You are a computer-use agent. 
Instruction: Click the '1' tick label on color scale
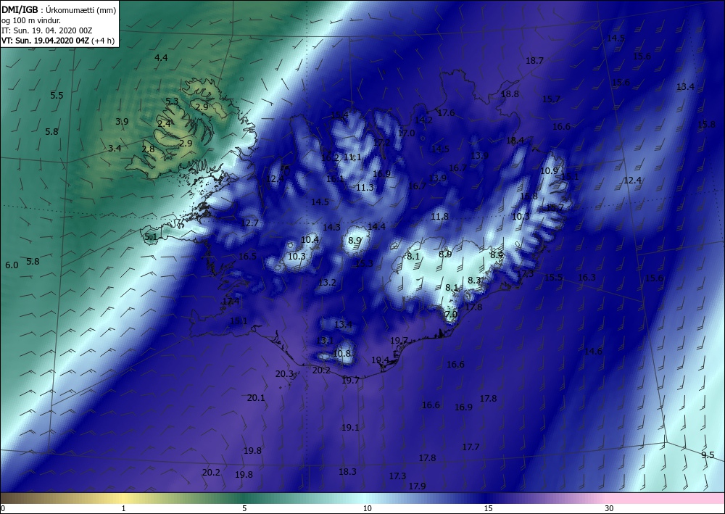123,508
